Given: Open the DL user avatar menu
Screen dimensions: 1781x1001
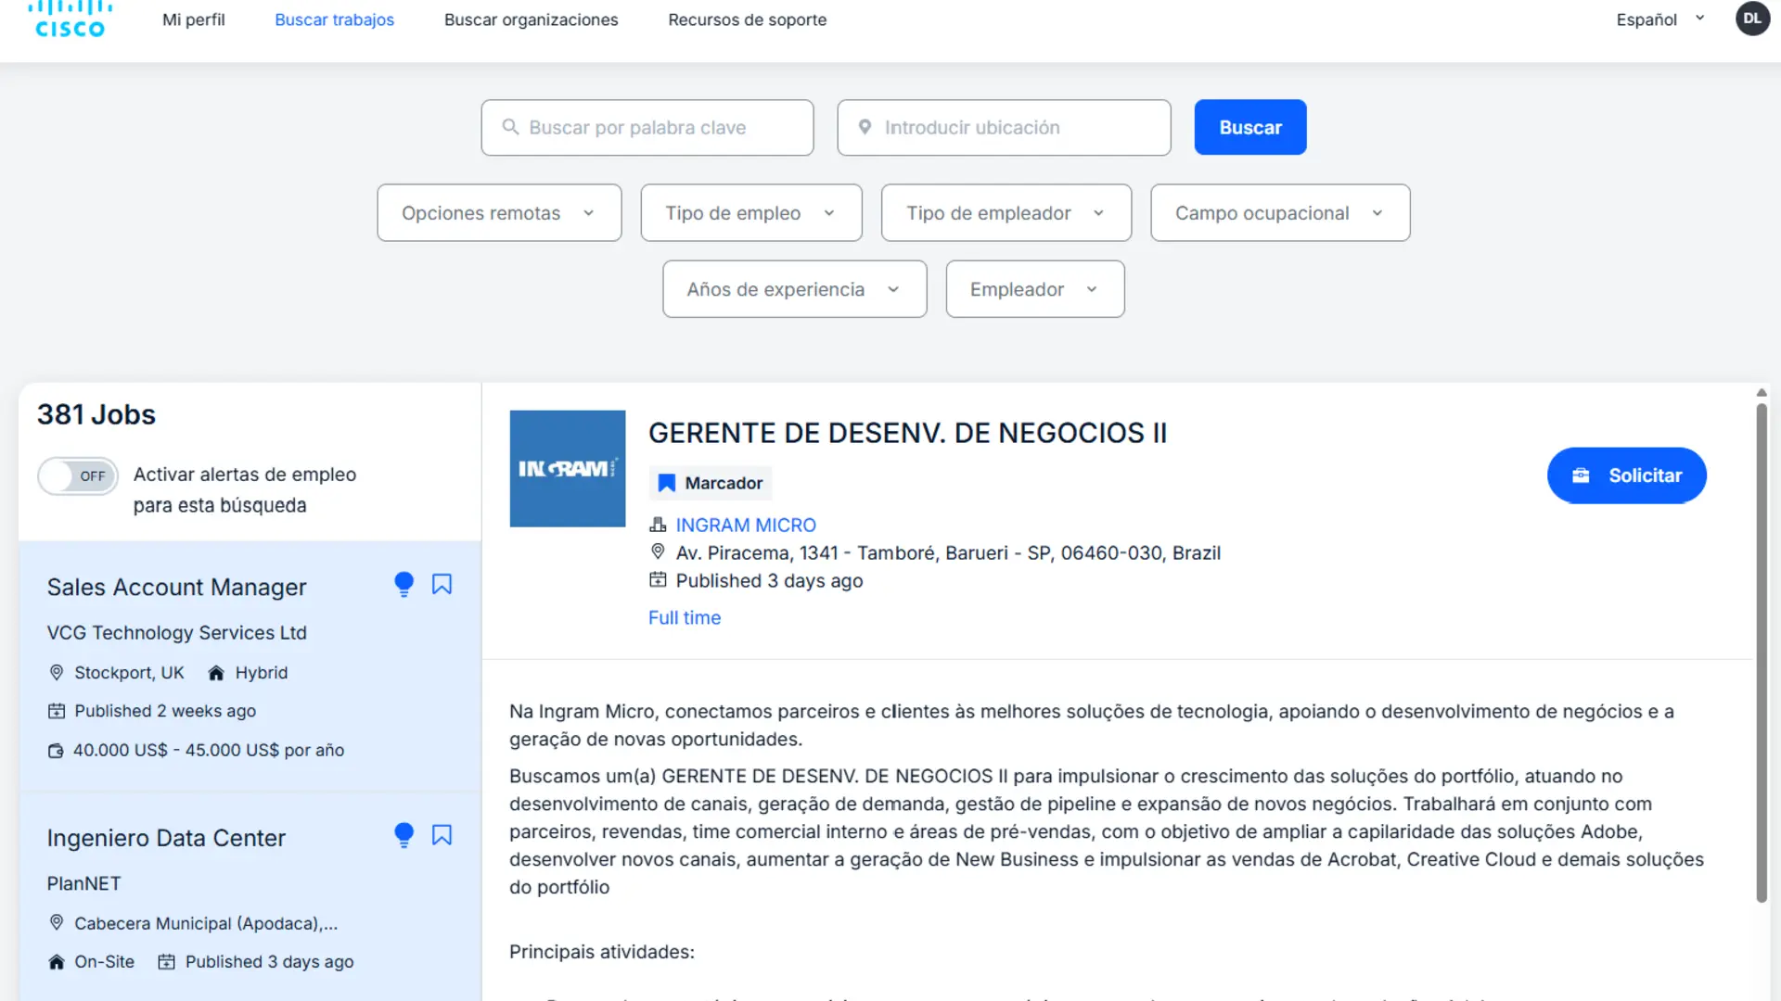Looking at the screenshot, I should (x=1752, y=19).
